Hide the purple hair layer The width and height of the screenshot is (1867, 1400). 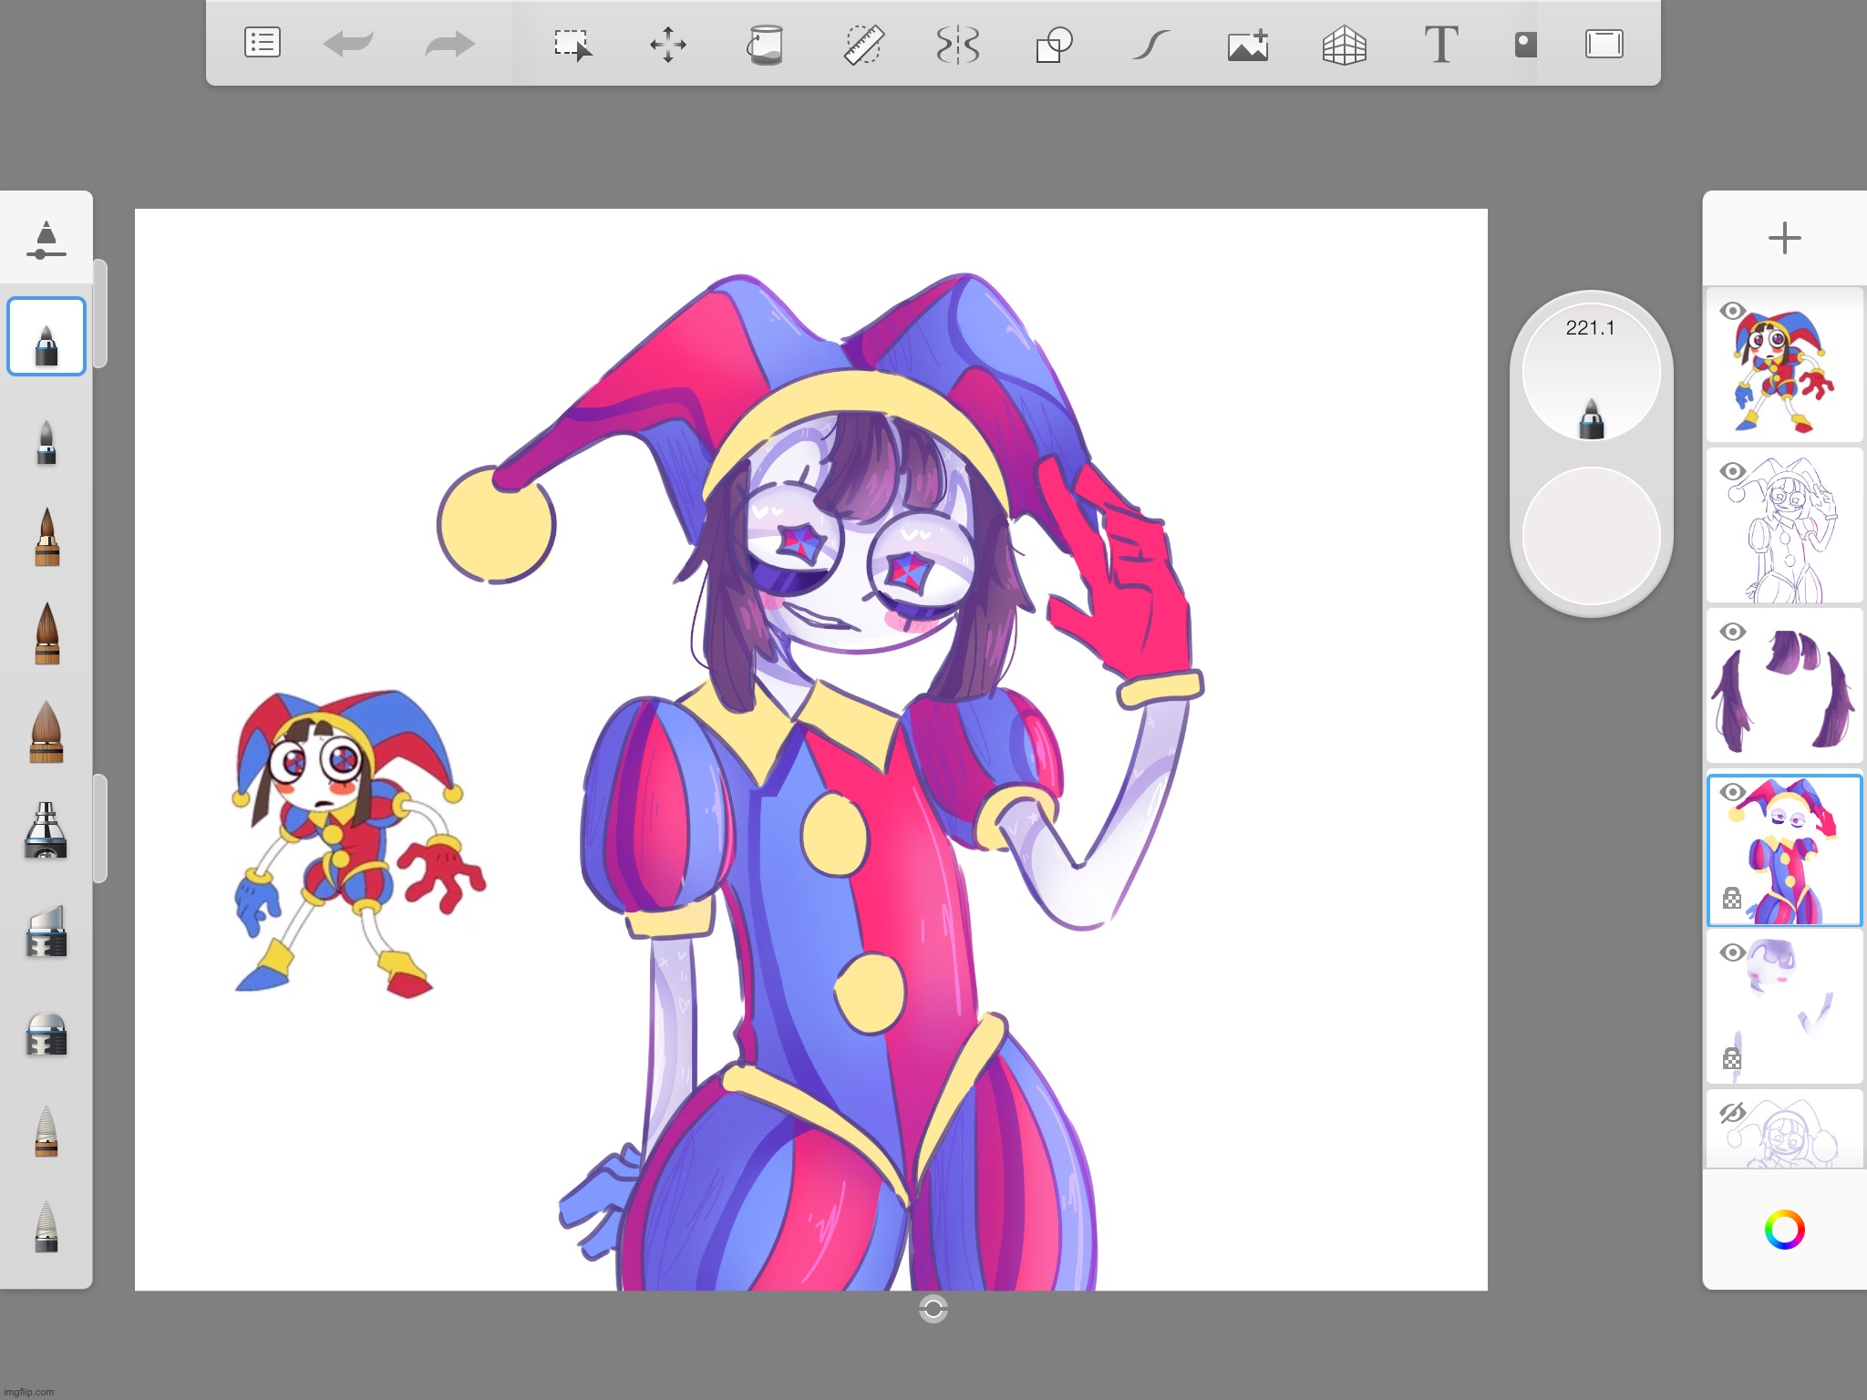coord(1732,632)
